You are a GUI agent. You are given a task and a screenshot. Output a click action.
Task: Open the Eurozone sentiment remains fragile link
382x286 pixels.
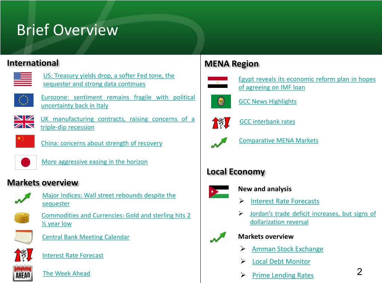118,101
